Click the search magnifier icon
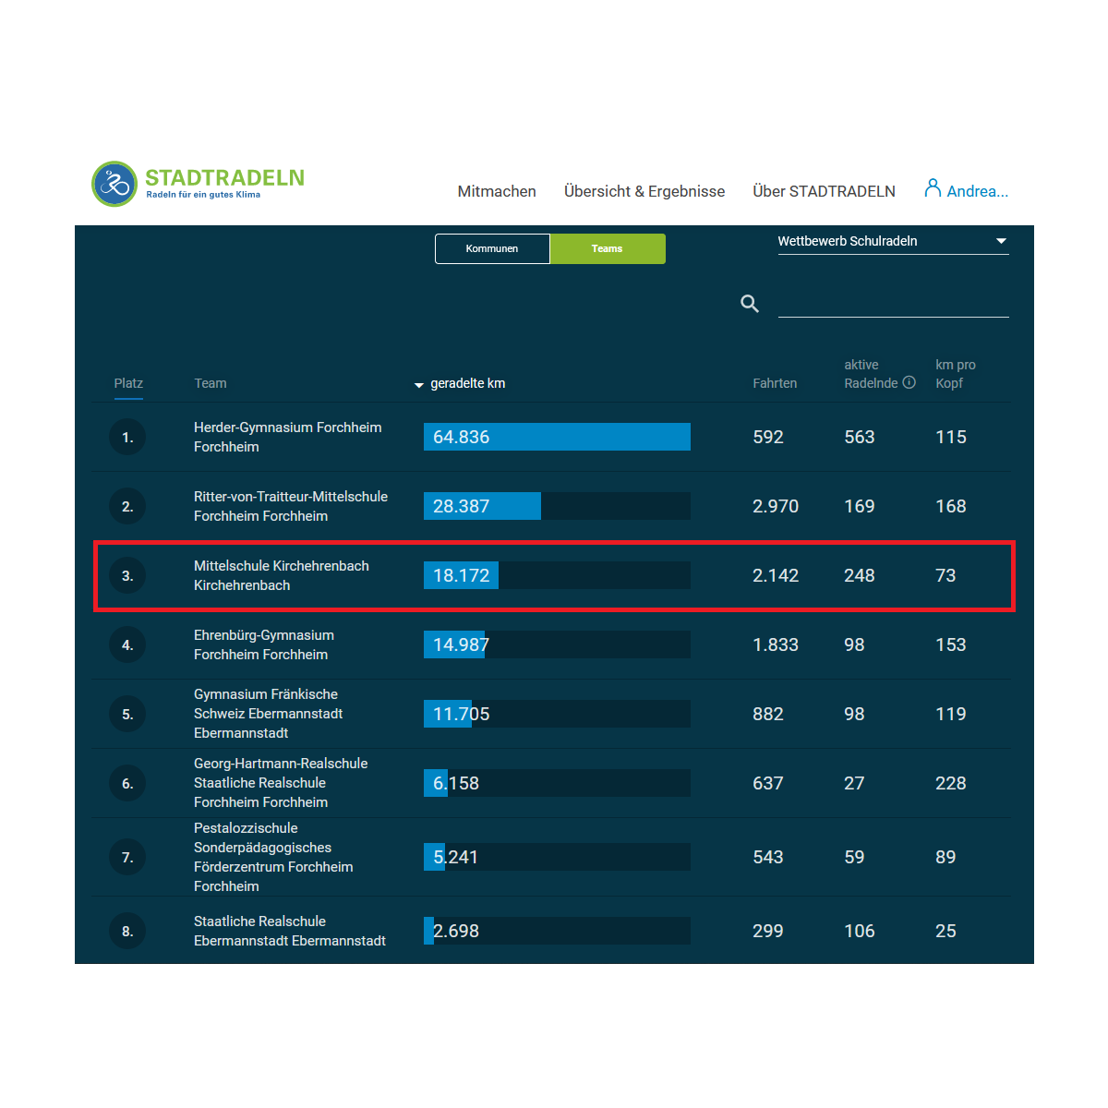This screenshot has width=1108, height=1108. pos(750,304)
